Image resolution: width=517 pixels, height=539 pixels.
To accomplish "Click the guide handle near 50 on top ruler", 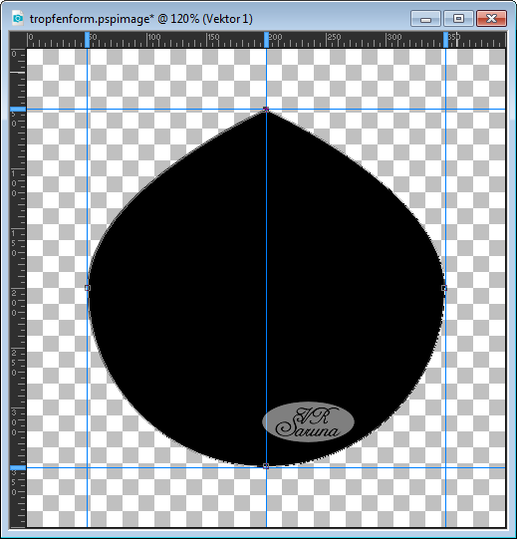I will coord(87,40).
